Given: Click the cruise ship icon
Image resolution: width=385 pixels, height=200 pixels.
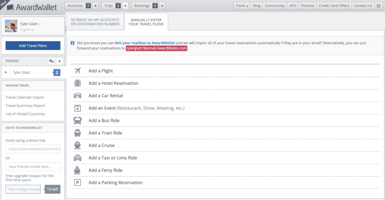Looking at the screenshot, I should pyautogui.click(x=77, y=145).
